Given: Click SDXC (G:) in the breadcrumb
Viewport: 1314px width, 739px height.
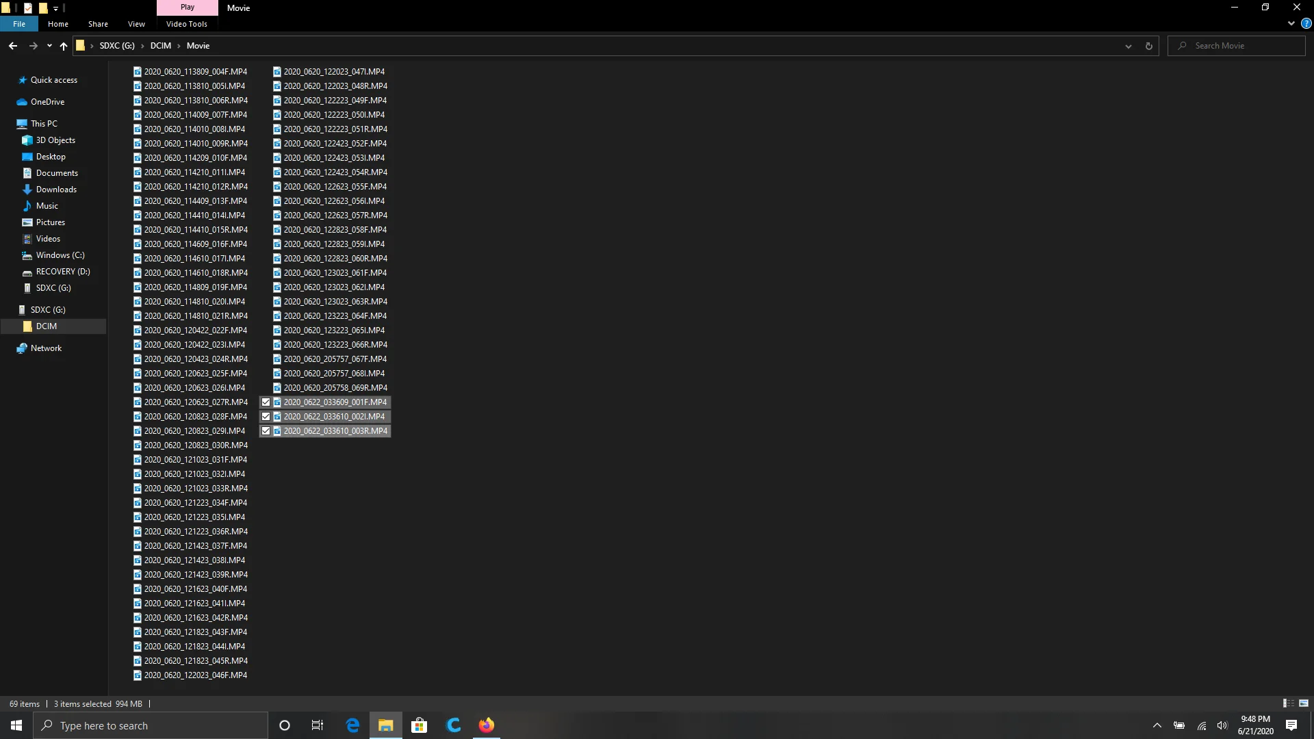Looking at the screenshot, I should tap(117, 46).
